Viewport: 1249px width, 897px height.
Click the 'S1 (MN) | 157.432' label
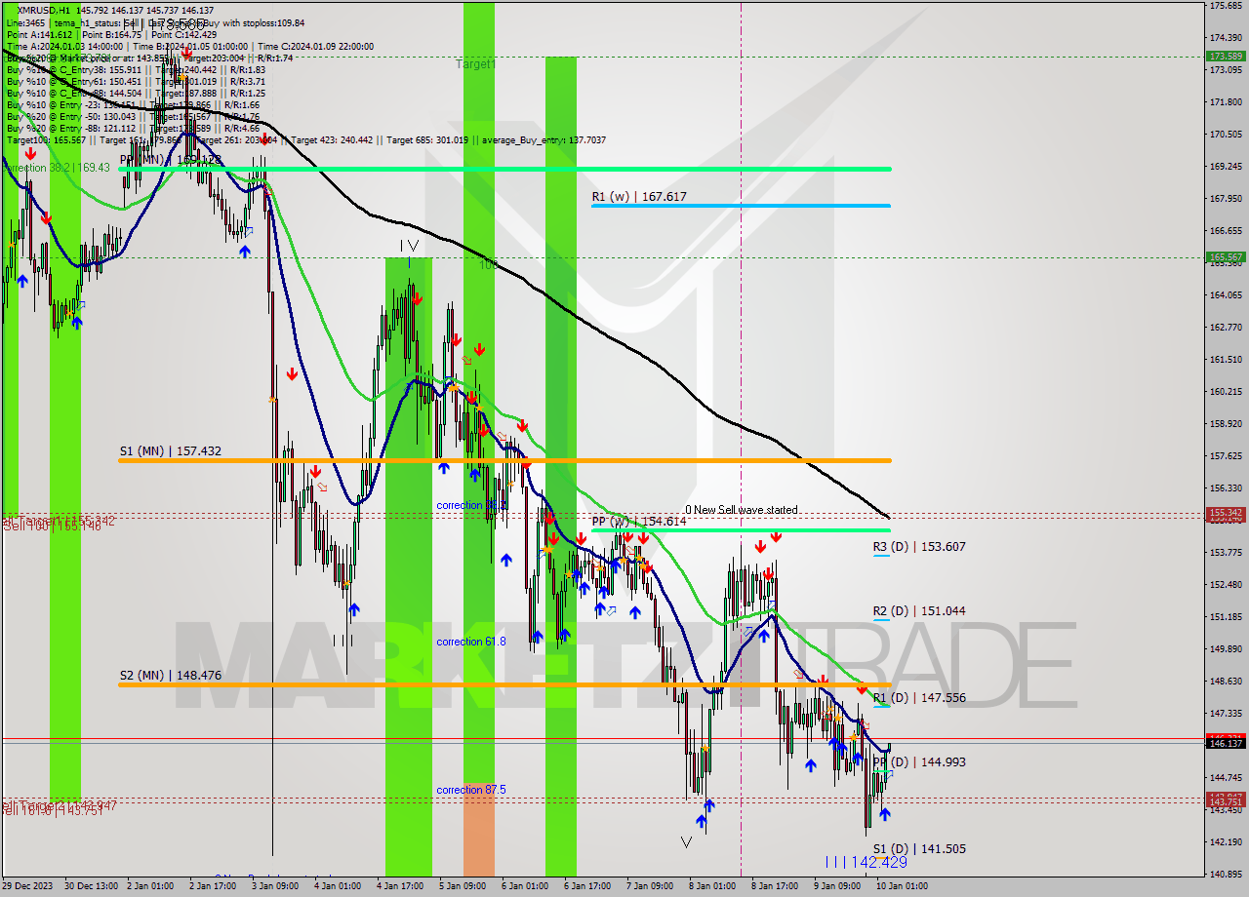click(171, 450)
